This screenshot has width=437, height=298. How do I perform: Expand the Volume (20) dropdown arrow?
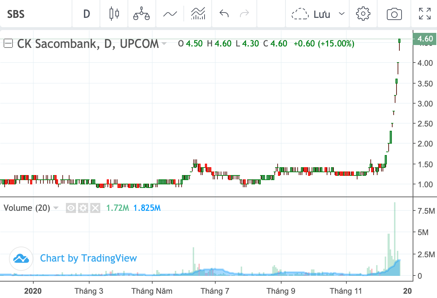tap(56, 208)
